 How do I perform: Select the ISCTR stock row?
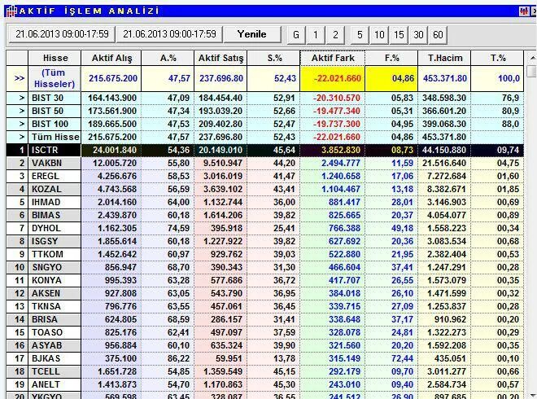click(265, 150)
